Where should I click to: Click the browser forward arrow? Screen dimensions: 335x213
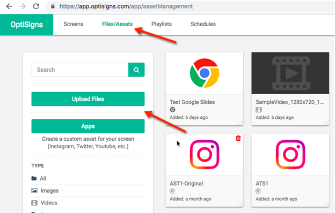(x=23, y=6)
